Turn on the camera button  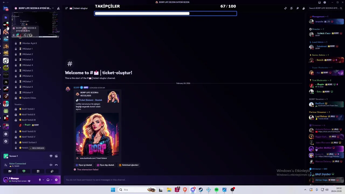point(10,171)
